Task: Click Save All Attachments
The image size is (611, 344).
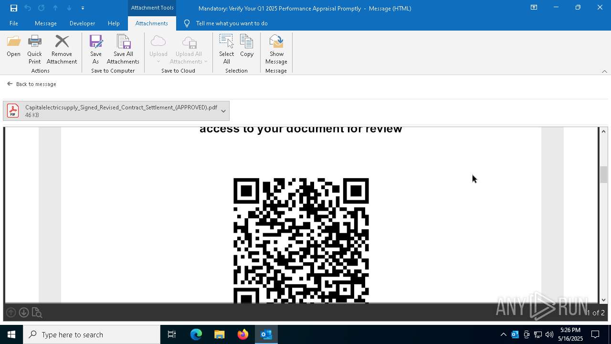Action: pos(123,50)
